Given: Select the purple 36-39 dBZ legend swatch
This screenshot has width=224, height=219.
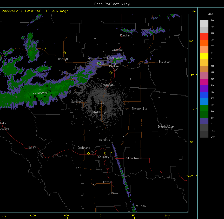Looking at the screenshot, I should click(x=204, y=89).
